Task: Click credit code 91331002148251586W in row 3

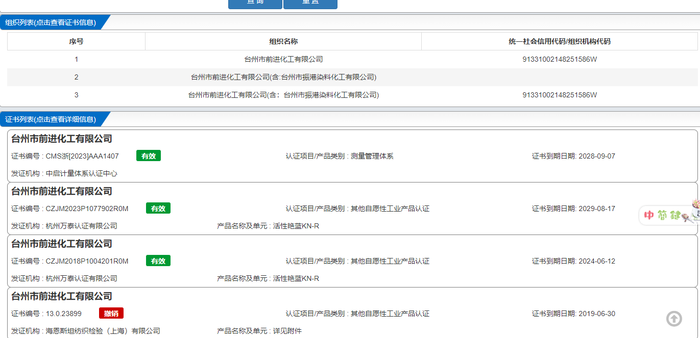Action: coord(560,95)
